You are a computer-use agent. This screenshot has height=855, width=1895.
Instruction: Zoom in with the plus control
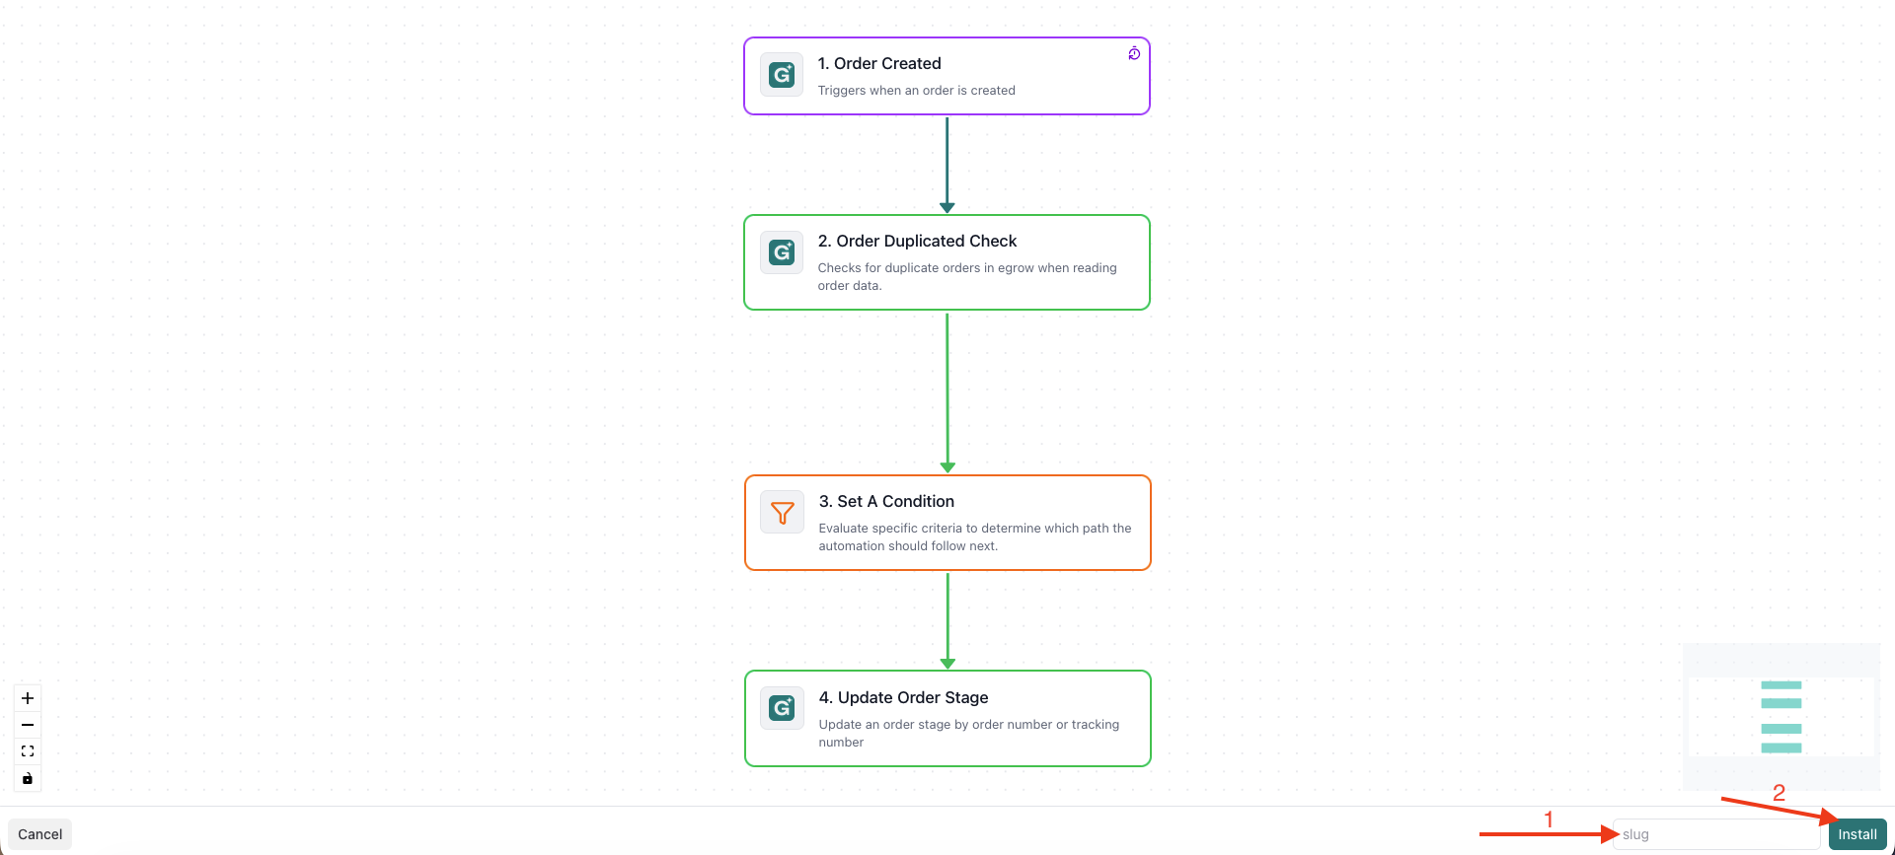[28, 698]
